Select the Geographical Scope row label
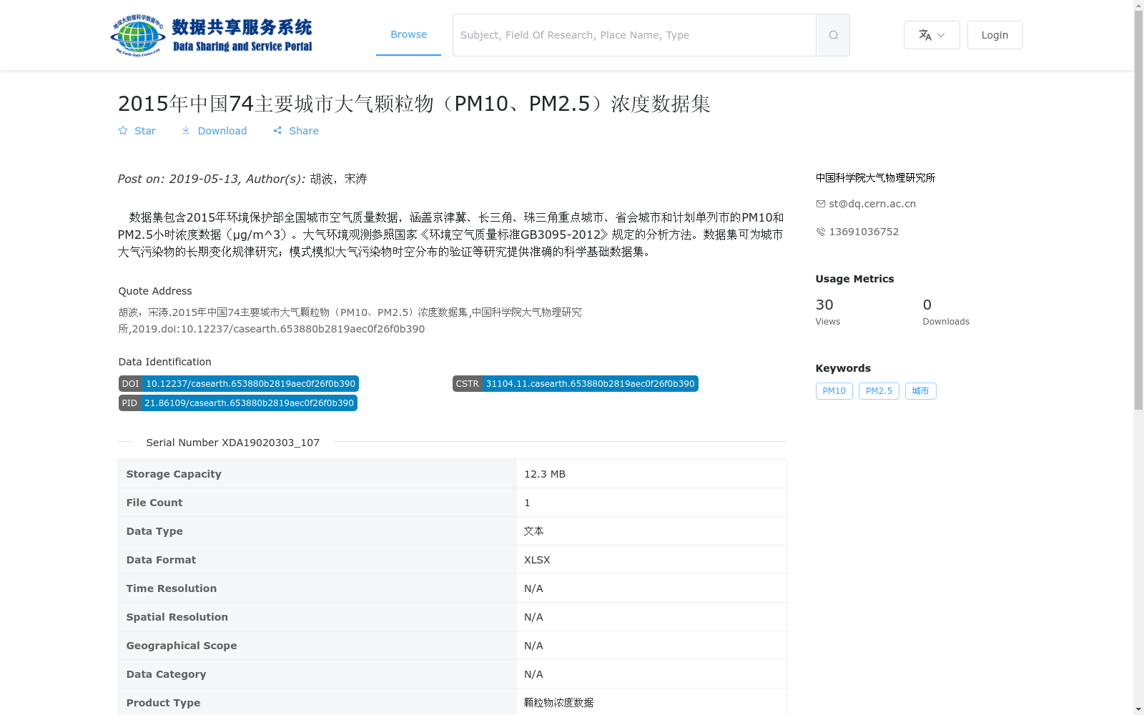The width and height of the screenshot is (1144, 715). point(182,646)
